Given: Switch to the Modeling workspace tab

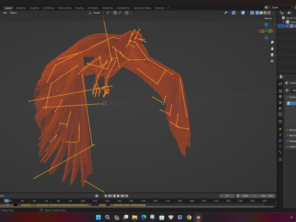Looking at the screenshot, I should click(x=21, y=8).
